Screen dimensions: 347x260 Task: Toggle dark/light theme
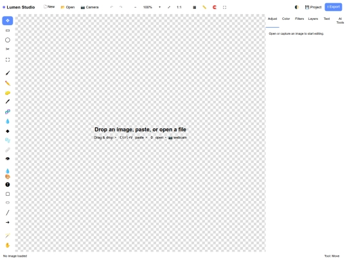[297, 7]
